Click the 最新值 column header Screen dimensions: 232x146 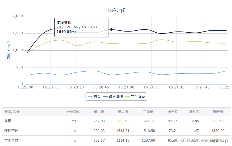click(x=218, y=112)
